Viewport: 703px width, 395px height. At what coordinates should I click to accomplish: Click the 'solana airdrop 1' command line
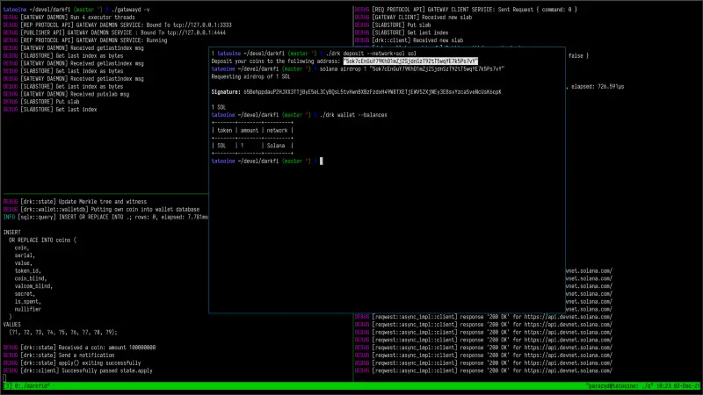coord(411,69)
